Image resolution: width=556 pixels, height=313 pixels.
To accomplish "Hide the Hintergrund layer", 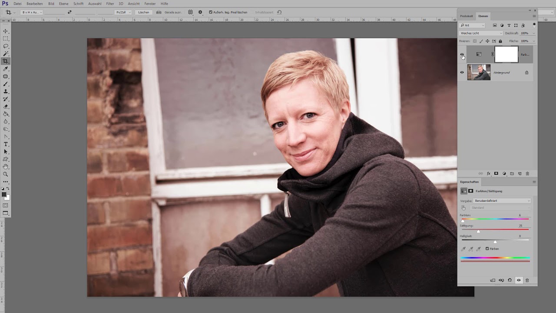I will click(x=462, y=73).
